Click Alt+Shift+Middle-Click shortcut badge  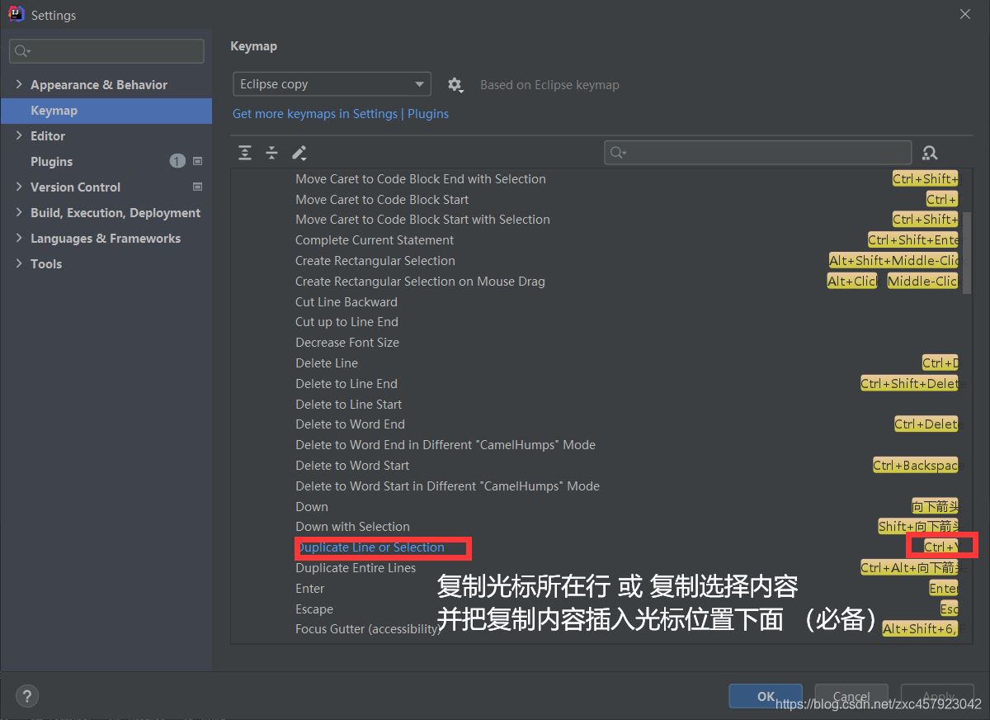click(894, 261)
